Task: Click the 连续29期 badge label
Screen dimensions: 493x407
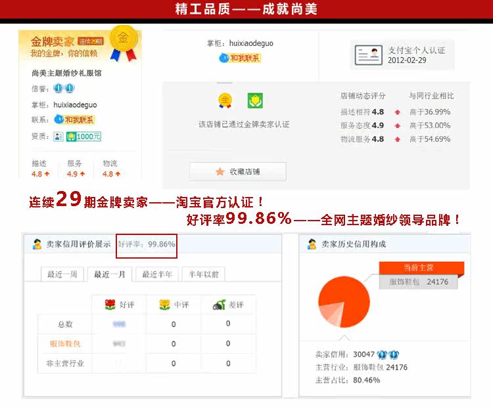Action: coord(90,41)
